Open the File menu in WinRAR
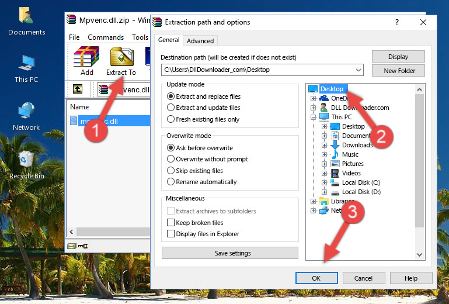Image resolution: width=449 pixels, height=304 pixels. [74, 37]
